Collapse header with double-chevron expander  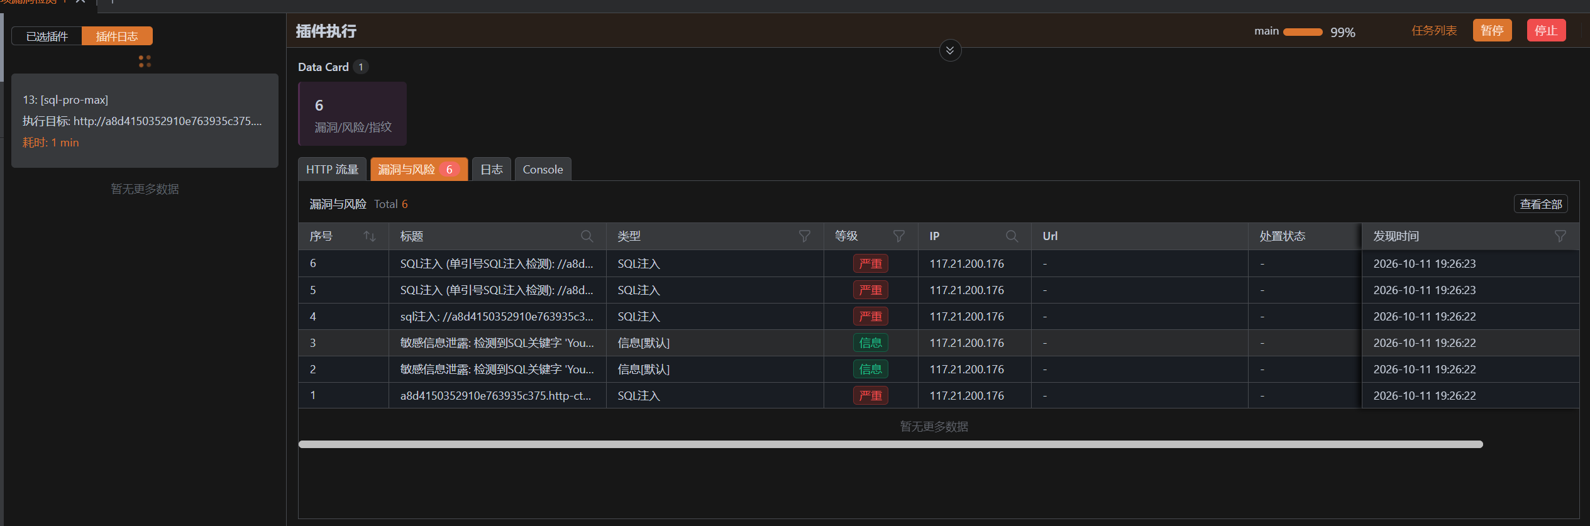[950, 50]
